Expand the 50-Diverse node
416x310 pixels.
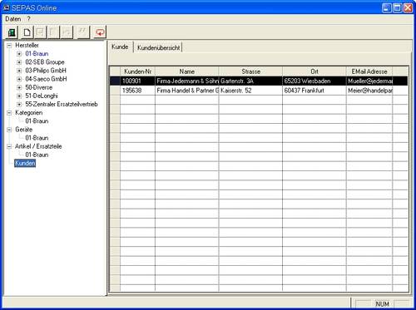19,87
